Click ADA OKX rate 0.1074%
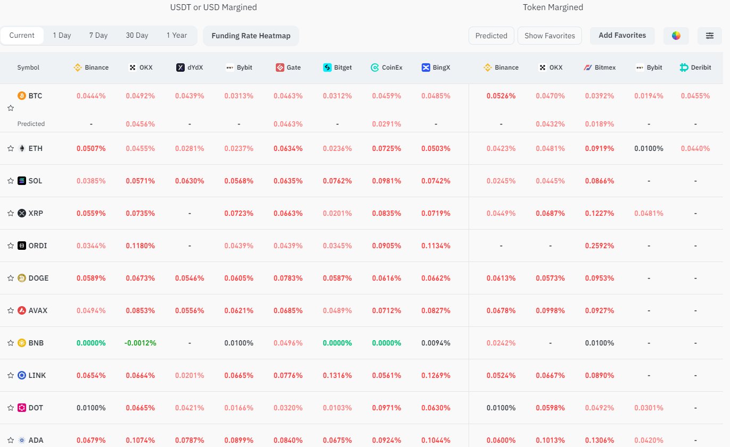The height and width of the screenshot is (447, 730). (x=140, y=440)
